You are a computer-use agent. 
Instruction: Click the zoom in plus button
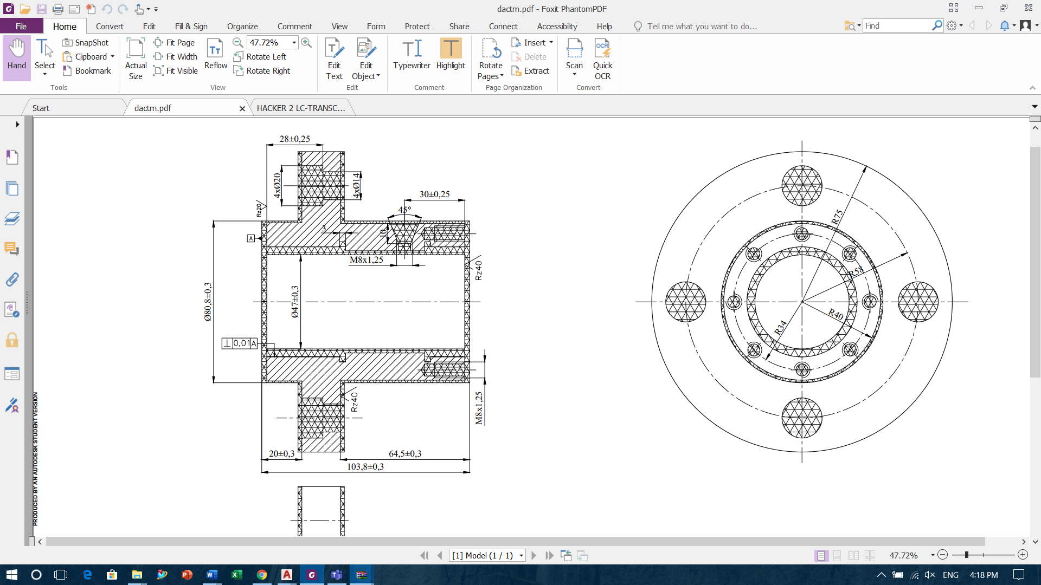coord(1023,555)
